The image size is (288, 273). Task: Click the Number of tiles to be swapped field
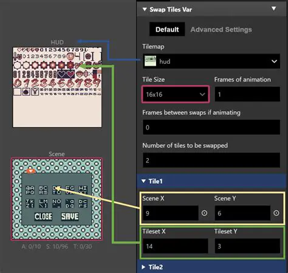click(x=211, y=161)
